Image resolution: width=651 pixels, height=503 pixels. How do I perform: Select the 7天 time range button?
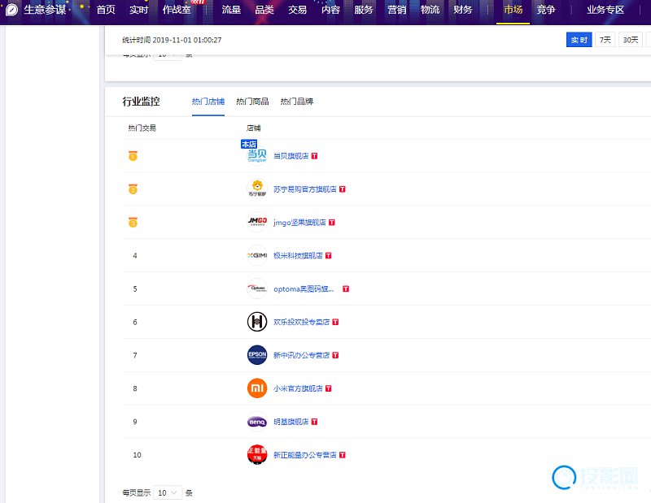pos(605,40)
